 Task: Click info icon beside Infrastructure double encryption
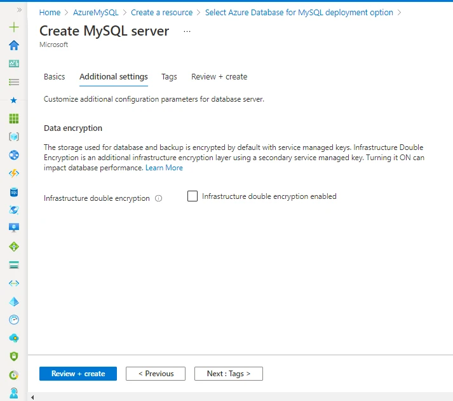[x=159, y=198]
